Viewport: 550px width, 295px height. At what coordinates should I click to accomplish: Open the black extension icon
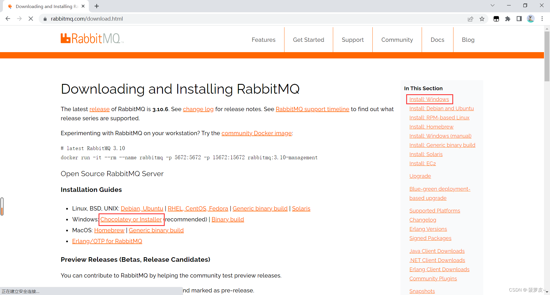click(x=496, y=19)
